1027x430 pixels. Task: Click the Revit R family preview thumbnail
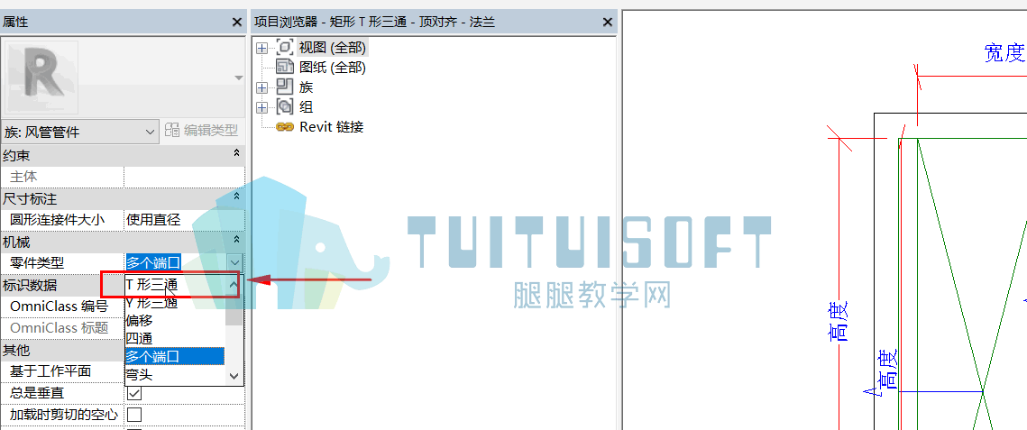tap(41, 76)
